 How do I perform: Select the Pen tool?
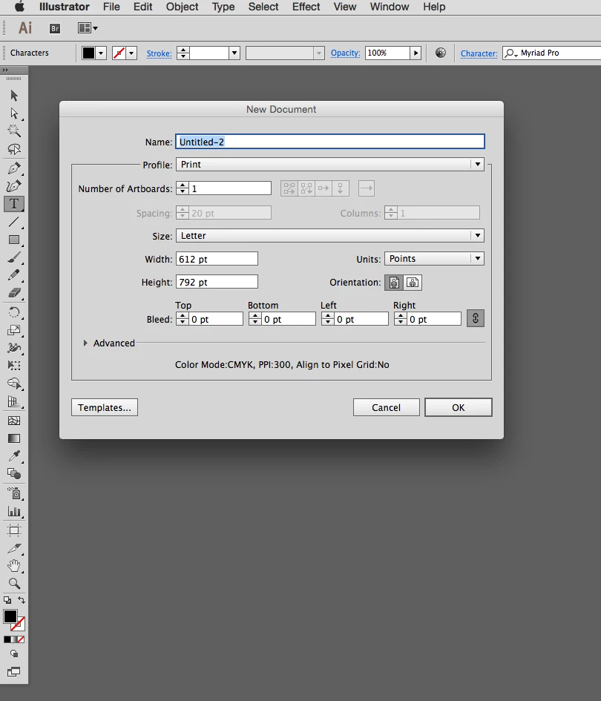click(x=14, y=168)
